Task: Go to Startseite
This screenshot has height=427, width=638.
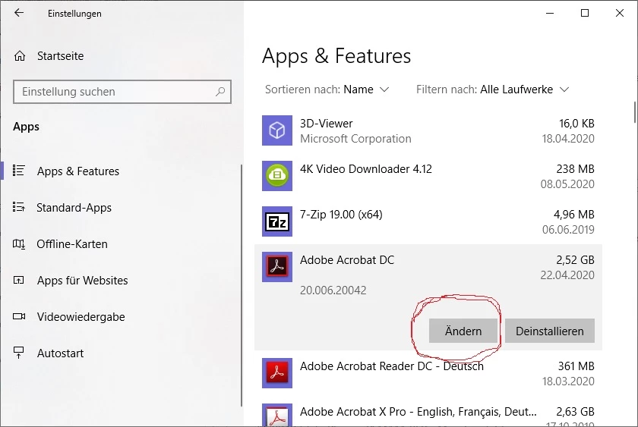Action: pos(60,56)
